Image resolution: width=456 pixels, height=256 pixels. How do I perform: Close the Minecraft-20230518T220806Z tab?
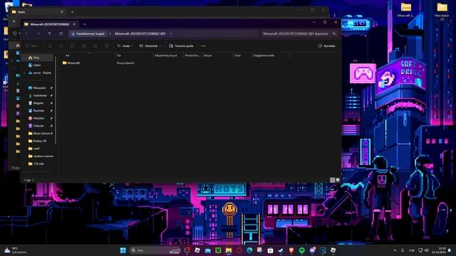74,24
